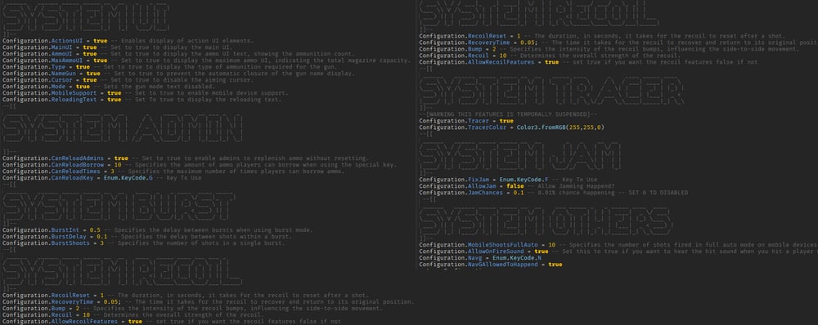
Task: Select the Configuration.BurstInt line
Action: 158,230
